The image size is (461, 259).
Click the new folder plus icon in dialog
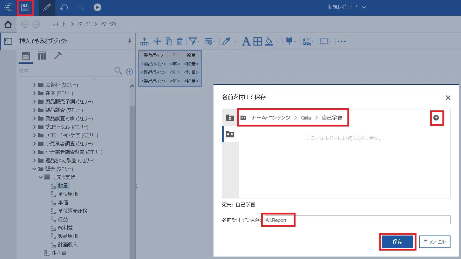(x=436, y=118)
